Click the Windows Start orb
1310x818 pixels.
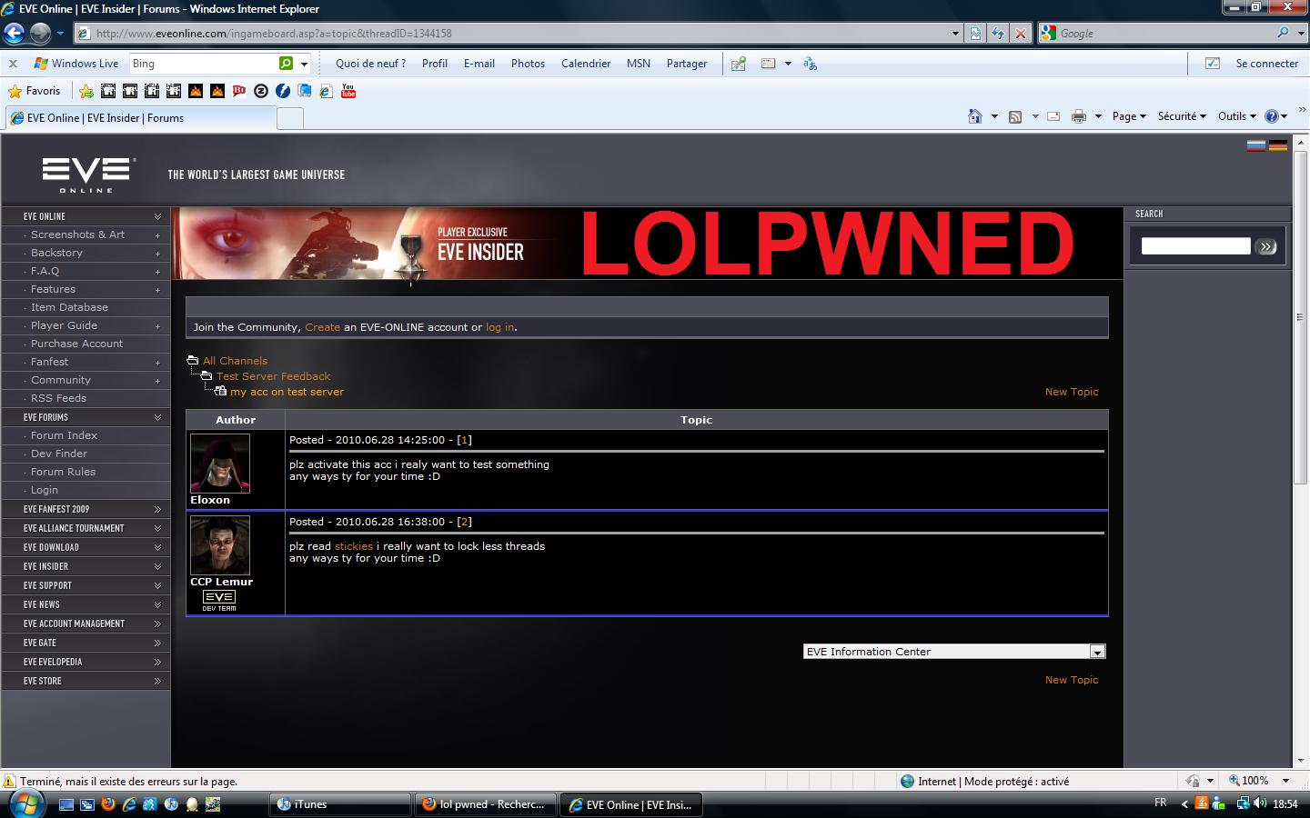coord(25,804)
